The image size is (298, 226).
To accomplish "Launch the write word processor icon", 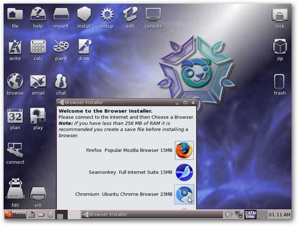I will pyautogui.click(x=15, y=47).
